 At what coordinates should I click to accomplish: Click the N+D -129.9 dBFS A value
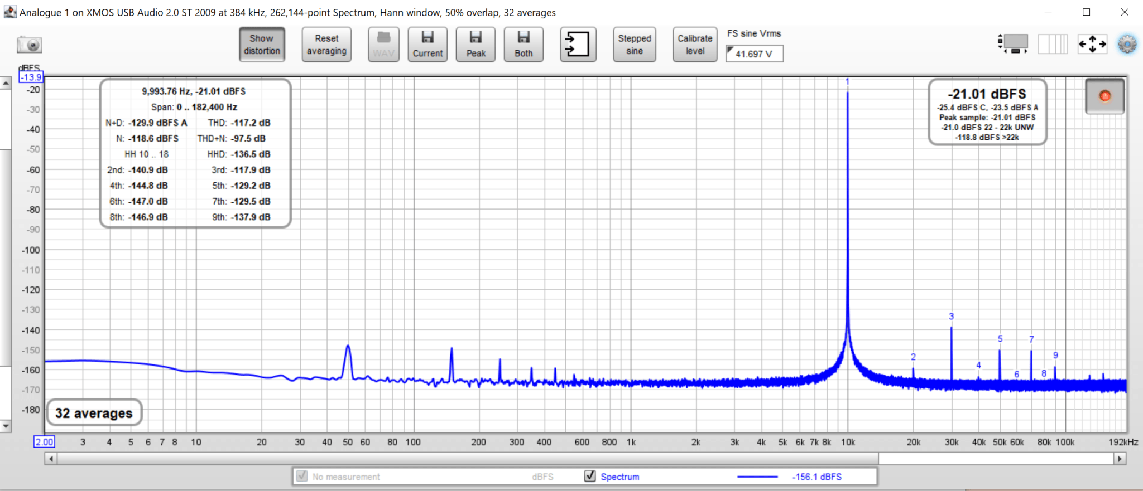(157, 123)
